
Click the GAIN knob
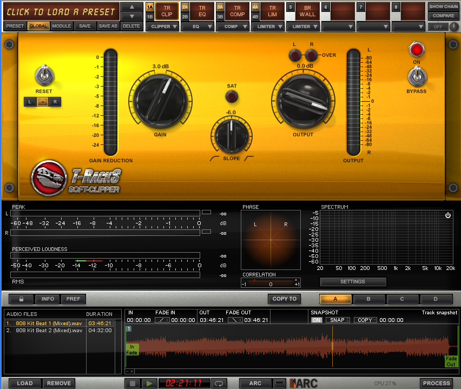161,101
